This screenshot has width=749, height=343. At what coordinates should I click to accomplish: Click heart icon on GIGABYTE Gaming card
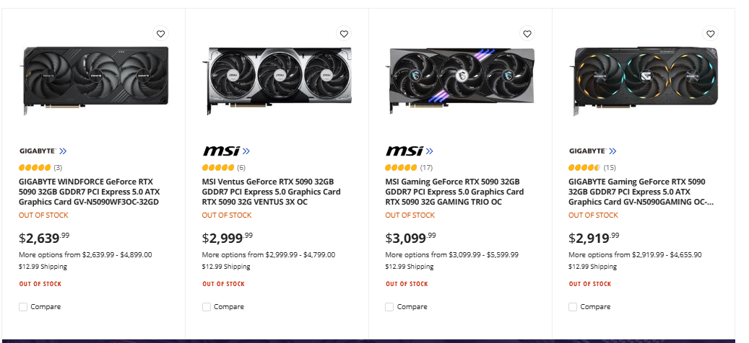pyautogui.click(x=711, y=33)
